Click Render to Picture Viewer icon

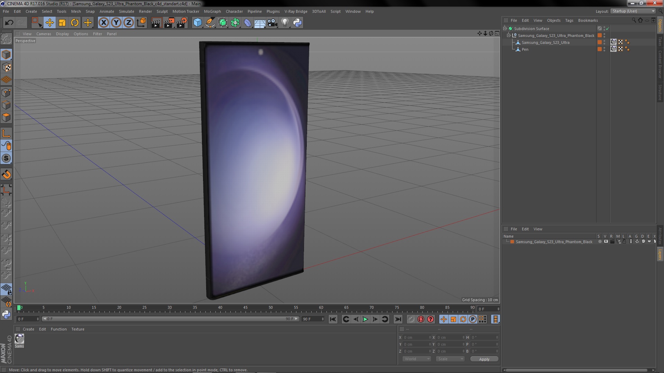169,23
